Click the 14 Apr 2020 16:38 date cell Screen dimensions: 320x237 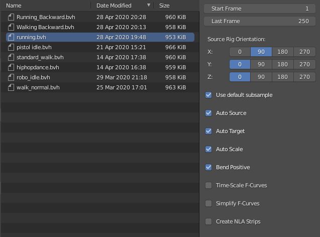[121, 67]
